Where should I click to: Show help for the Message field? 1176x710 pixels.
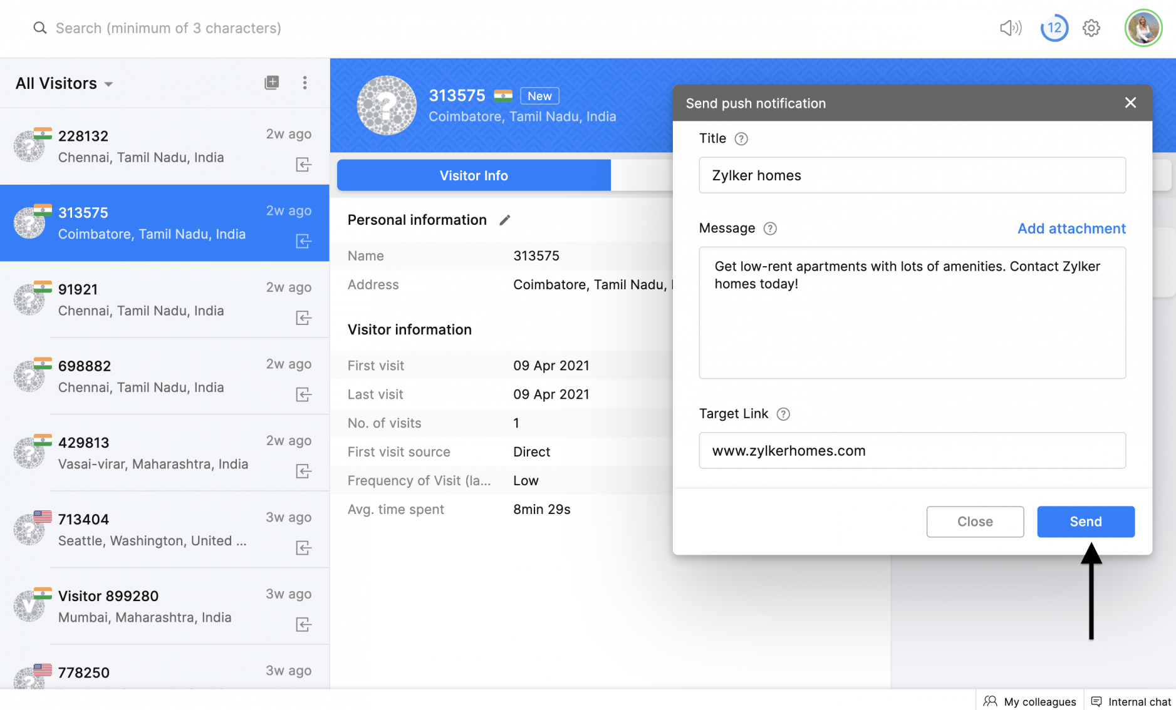(x=770, y=229)
